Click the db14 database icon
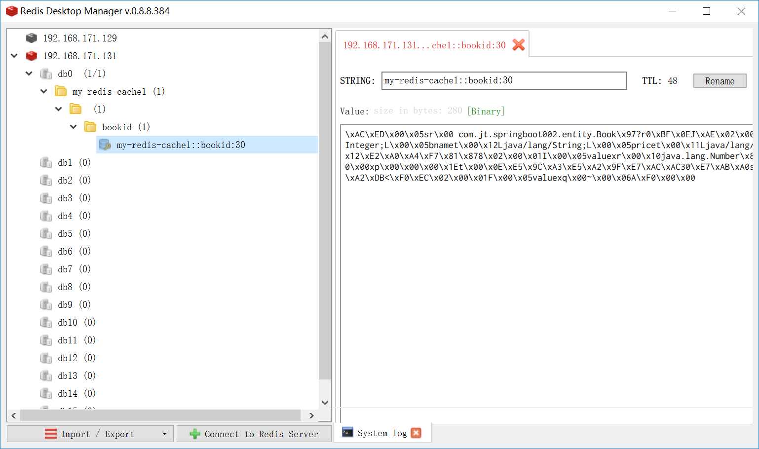 46,393
